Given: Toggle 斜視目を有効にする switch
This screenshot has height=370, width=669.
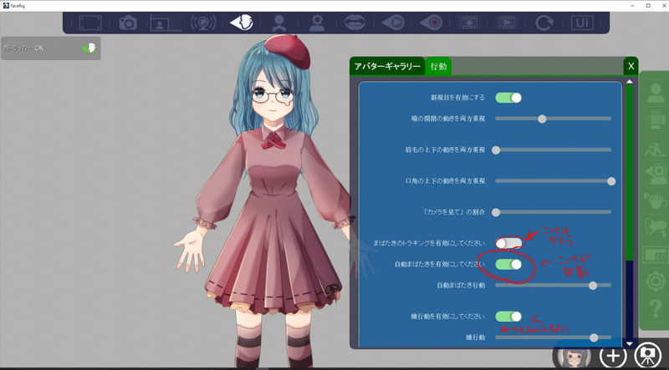Looking at the screenshot, I should [508, 98].
